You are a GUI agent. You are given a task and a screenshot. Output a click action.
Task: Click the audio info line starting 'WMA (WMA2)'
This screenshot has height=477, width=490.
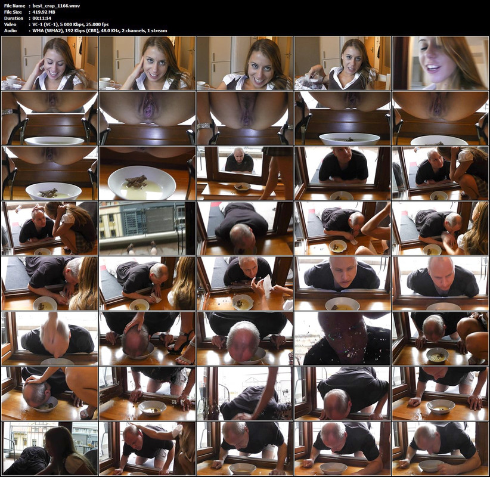(100, 30)
